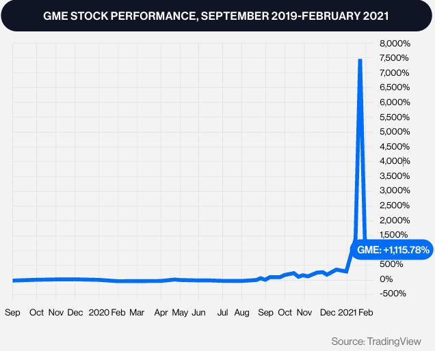
Task: Select the 2,000% y-axis label
Action: (x=395, y=221)
